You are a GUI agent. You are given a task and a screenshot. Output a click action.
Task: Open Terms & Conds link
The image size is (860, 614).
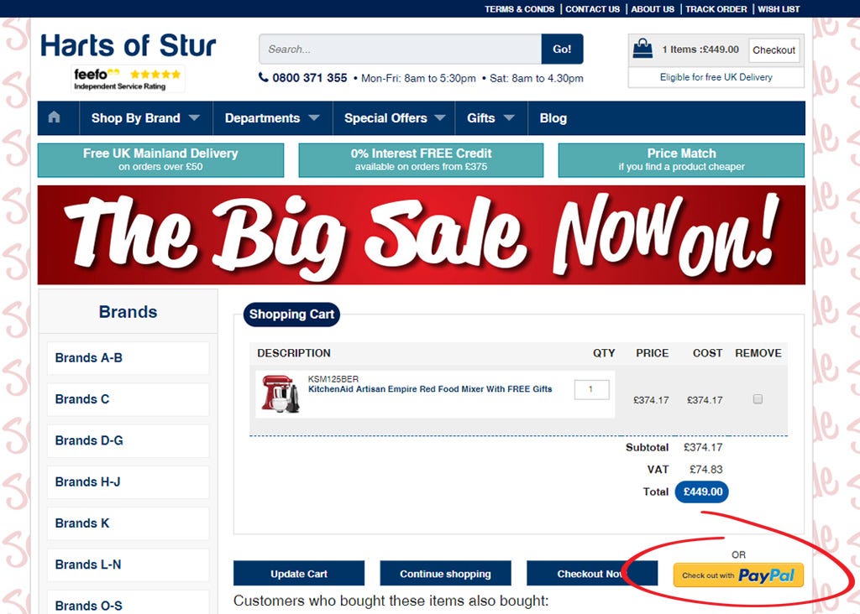pos(519,8)
